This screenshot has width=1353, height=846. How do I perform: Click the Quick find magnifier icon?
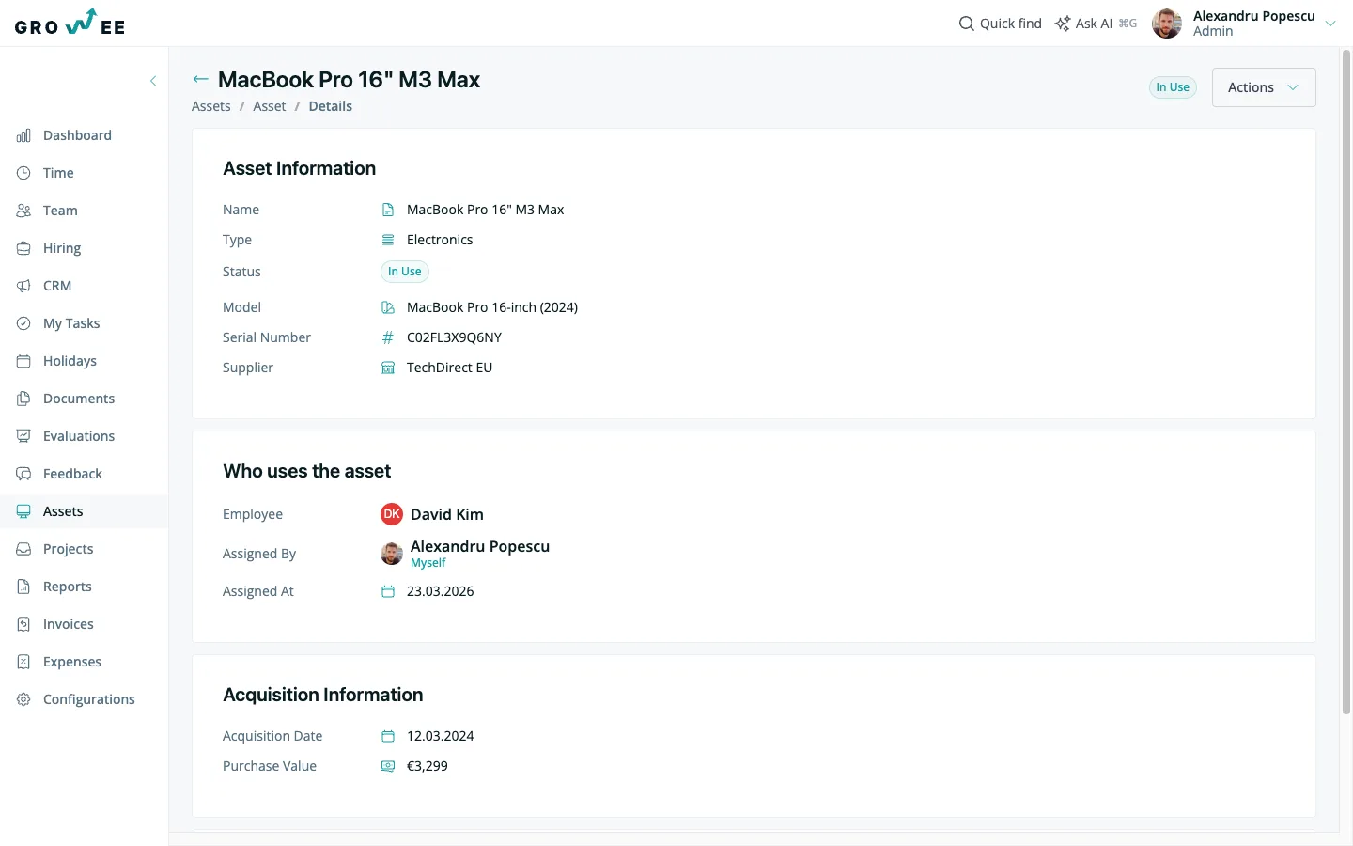coord(966,23)
